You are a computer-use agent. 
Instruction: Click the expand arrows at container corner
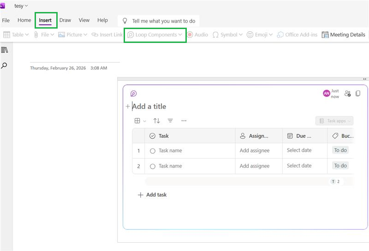tap(364, 79)
